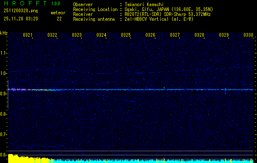Select the 0327 time marker
Viewport: 257px width, 163px height.
pos(175,35)
